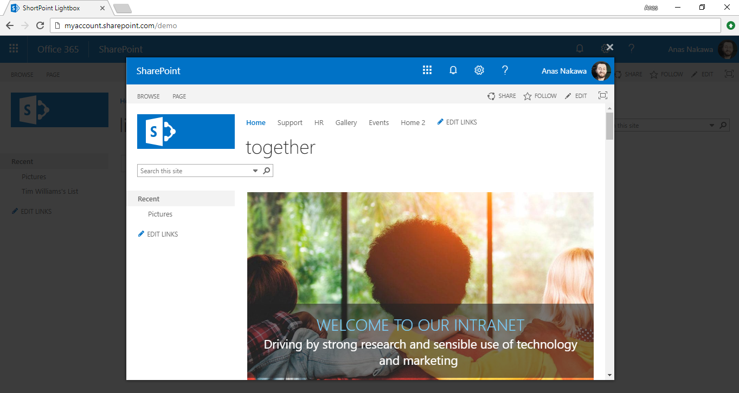Run a search using the magnifier icon
Image resolution: width=739 pixels, height=393 pixels.
[x=266, y=170]
